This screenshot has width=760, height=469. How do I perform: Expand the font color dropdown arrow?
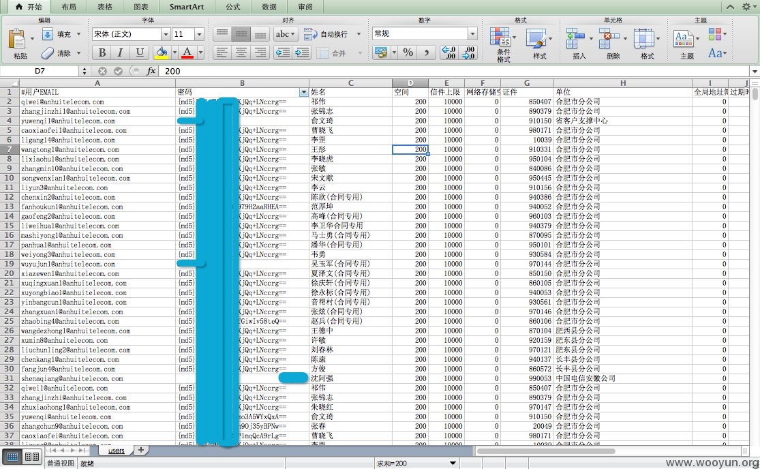200,52
